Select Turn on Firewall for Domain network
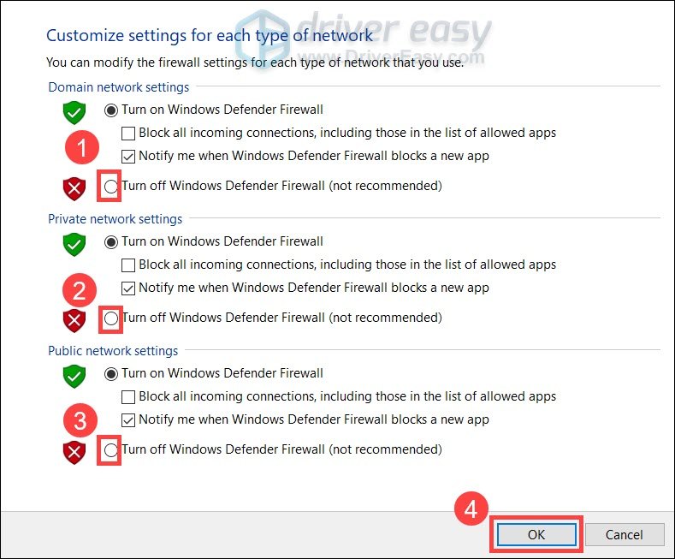Image resolution: width=675 pixels, height=559 pixels. pos(110,110)
